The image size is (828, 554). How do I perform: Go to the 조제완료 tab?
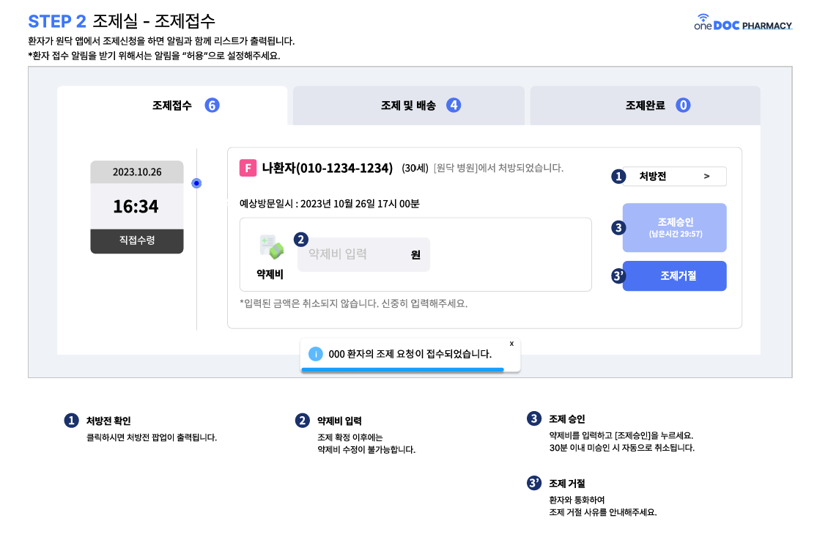coord(645,106)
